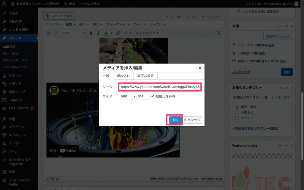Close the media insert dialog with X
304x190 pixels.
click(200, 68)
